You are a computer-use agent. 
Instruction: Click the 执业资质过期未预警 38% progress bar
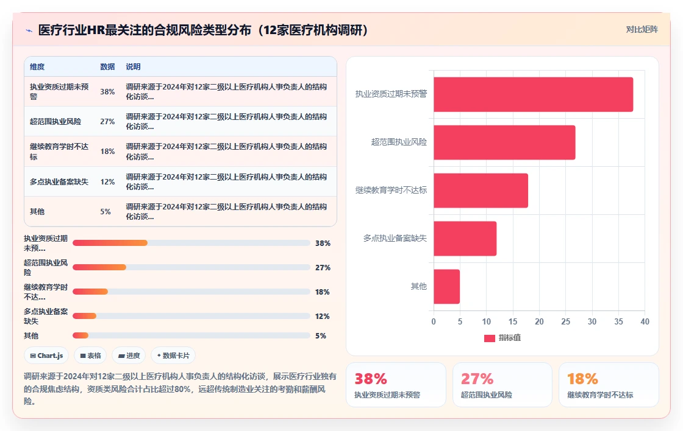[x=191, y=243]
